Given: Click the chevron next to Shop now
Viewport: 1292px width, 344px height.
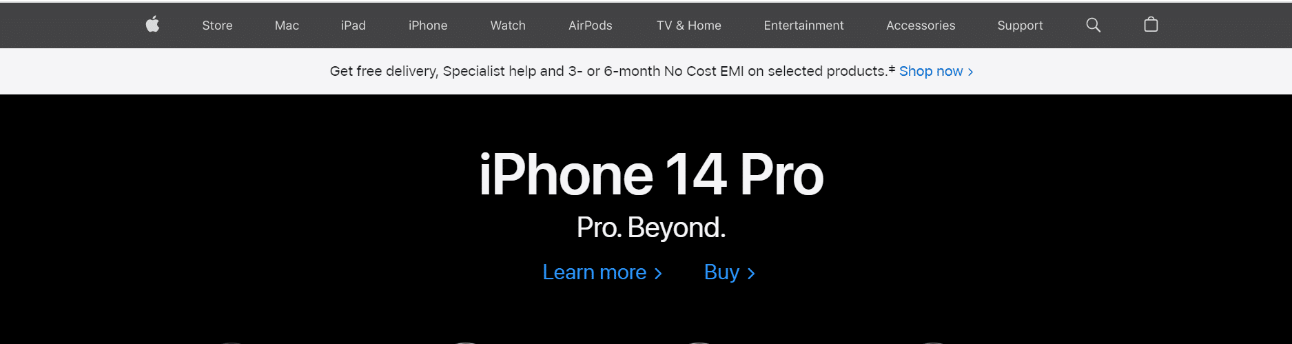Looking at the screenshot, I should (x=970, y=72).
